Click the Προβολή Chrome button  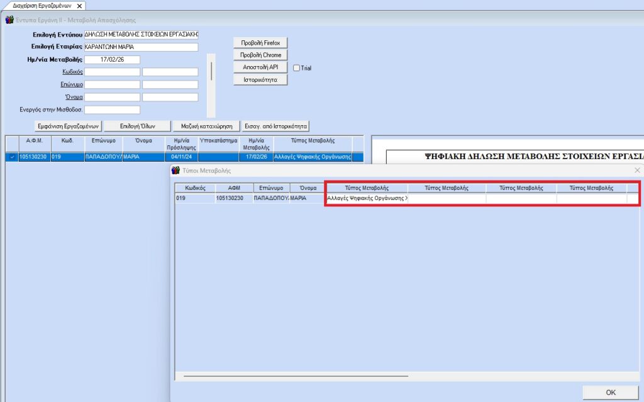(x=260, y=55)
